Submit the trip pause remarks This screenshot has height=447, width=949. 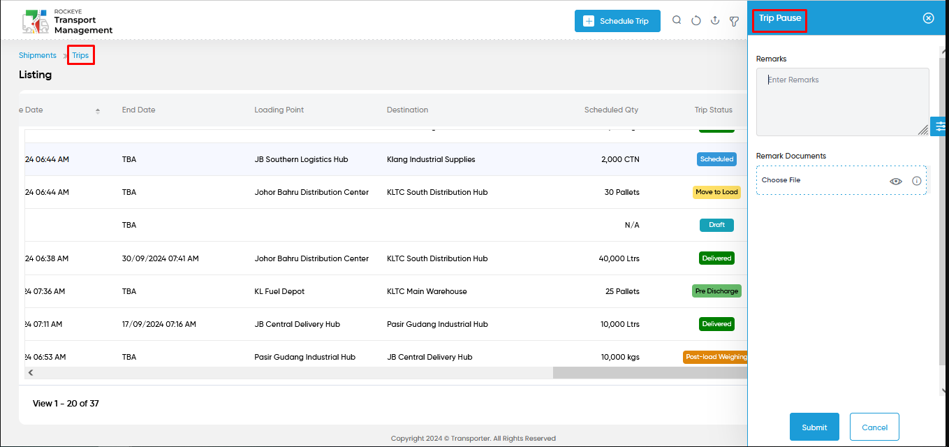pos(814,427)
